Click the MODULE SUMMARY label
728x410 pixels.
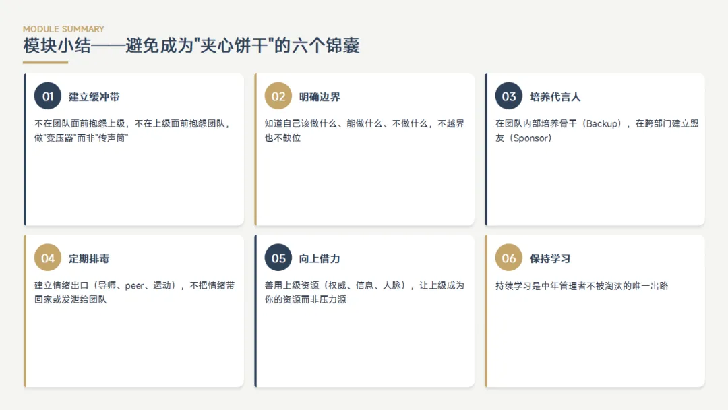(63, 29)
